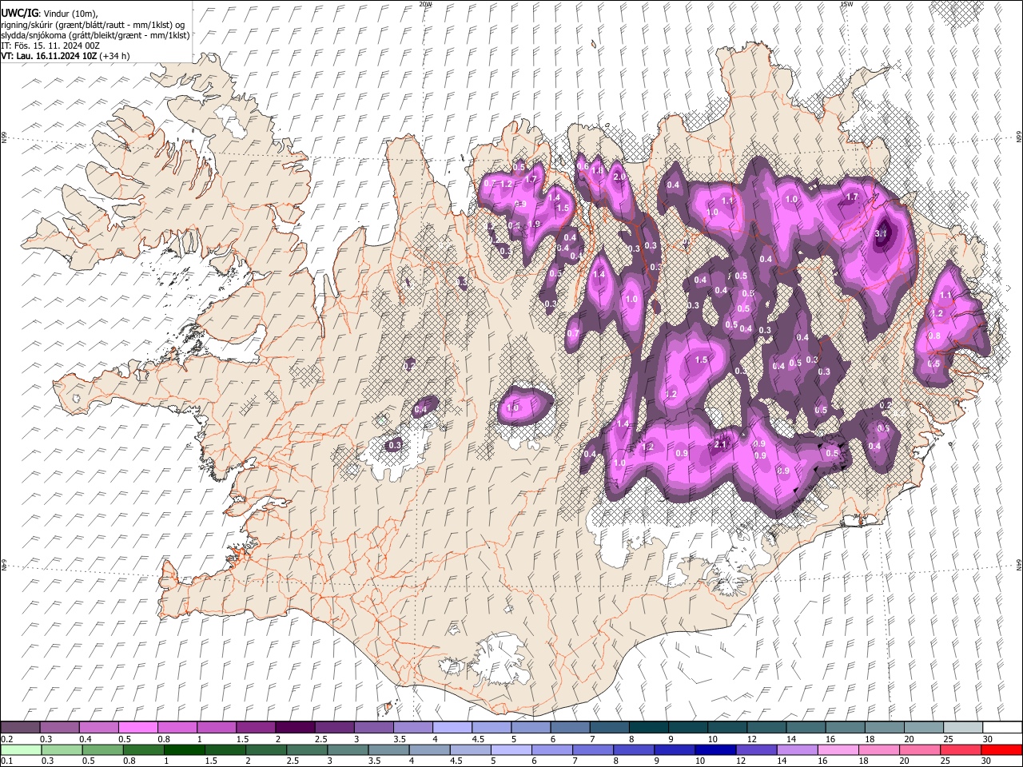Click the dark teal swatch above the upper 8 label
This screenshot has height=767, width=1023.
tap(648, 727)
